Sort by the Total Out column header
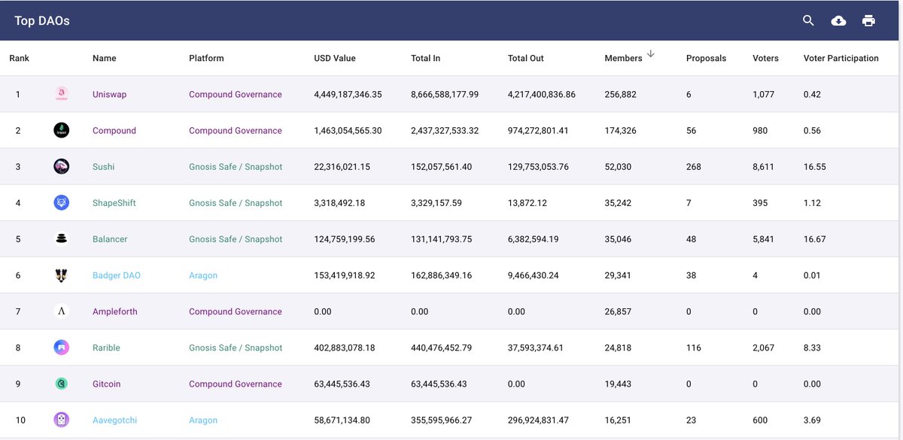This screenshot has height=440, width=903. pyautogui.click(x=526, y=58)
